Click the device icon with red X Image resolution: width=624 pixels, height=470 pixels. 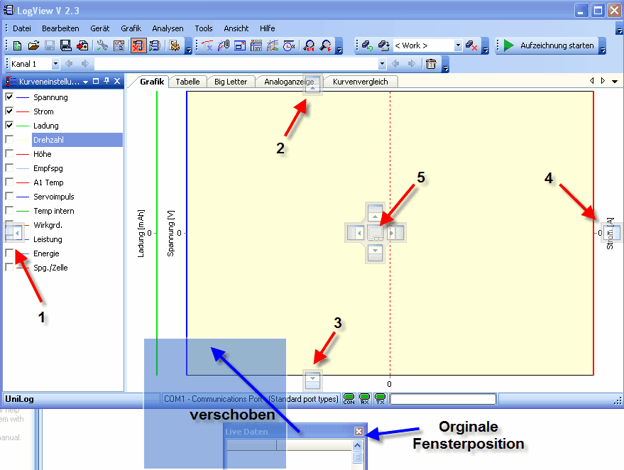tap(471, 45)
